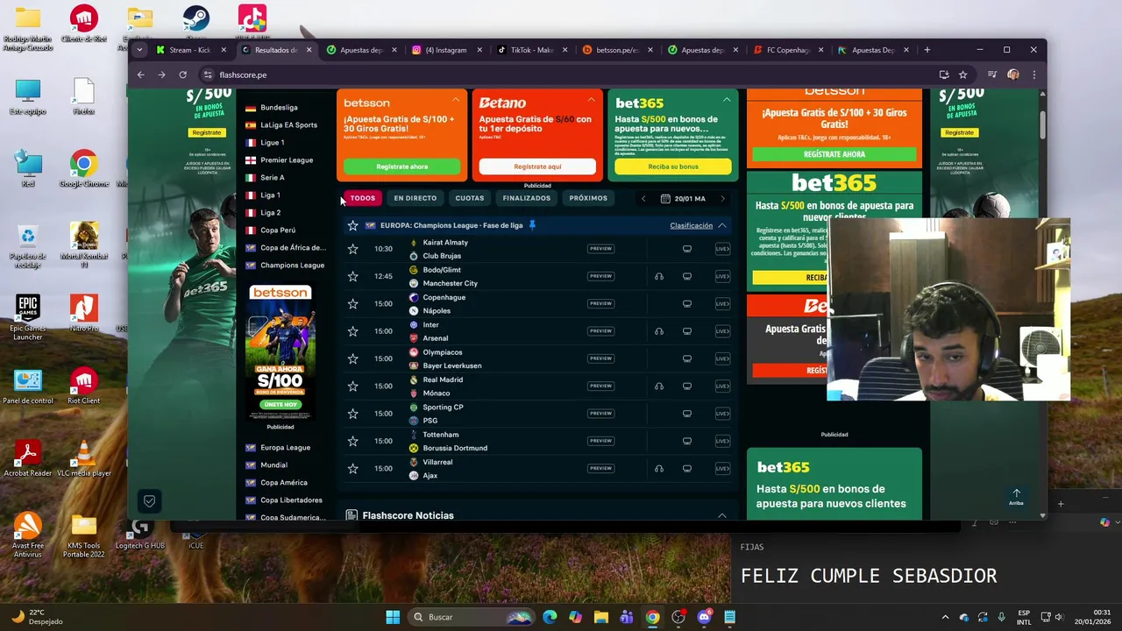Click the headphones icon for Inter vs Arsenal

tap(658, 331)
